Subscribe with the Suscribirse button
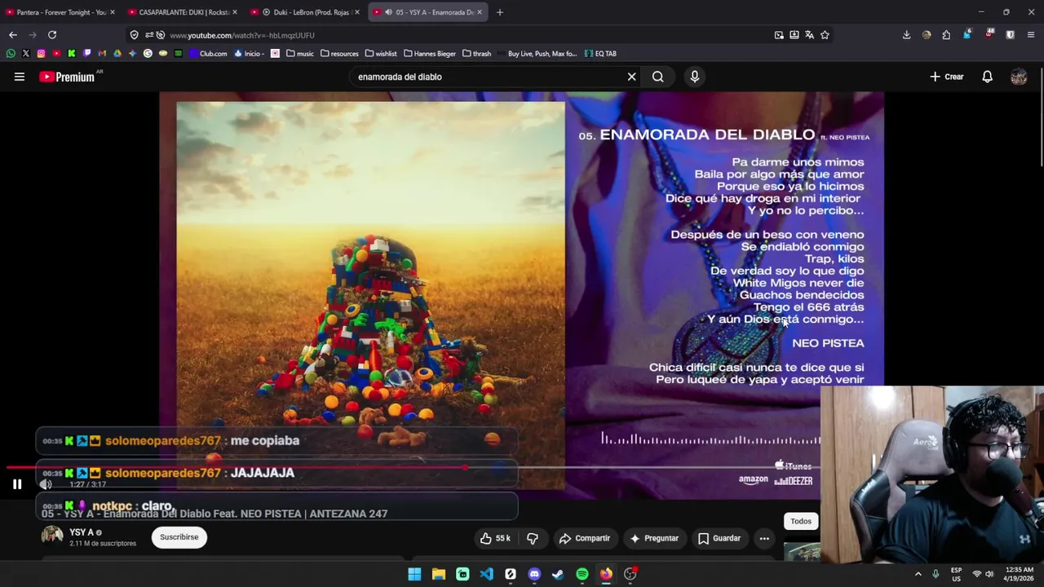Image resolution: width=1044 pixels, height=587 pixels. click(x=179, y=537)
